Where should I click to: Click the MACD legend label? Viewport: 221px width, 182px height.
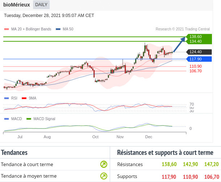point(17,119)
